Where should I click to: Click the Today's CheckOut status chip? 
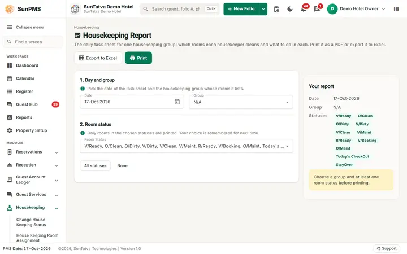tap(352, 156)
